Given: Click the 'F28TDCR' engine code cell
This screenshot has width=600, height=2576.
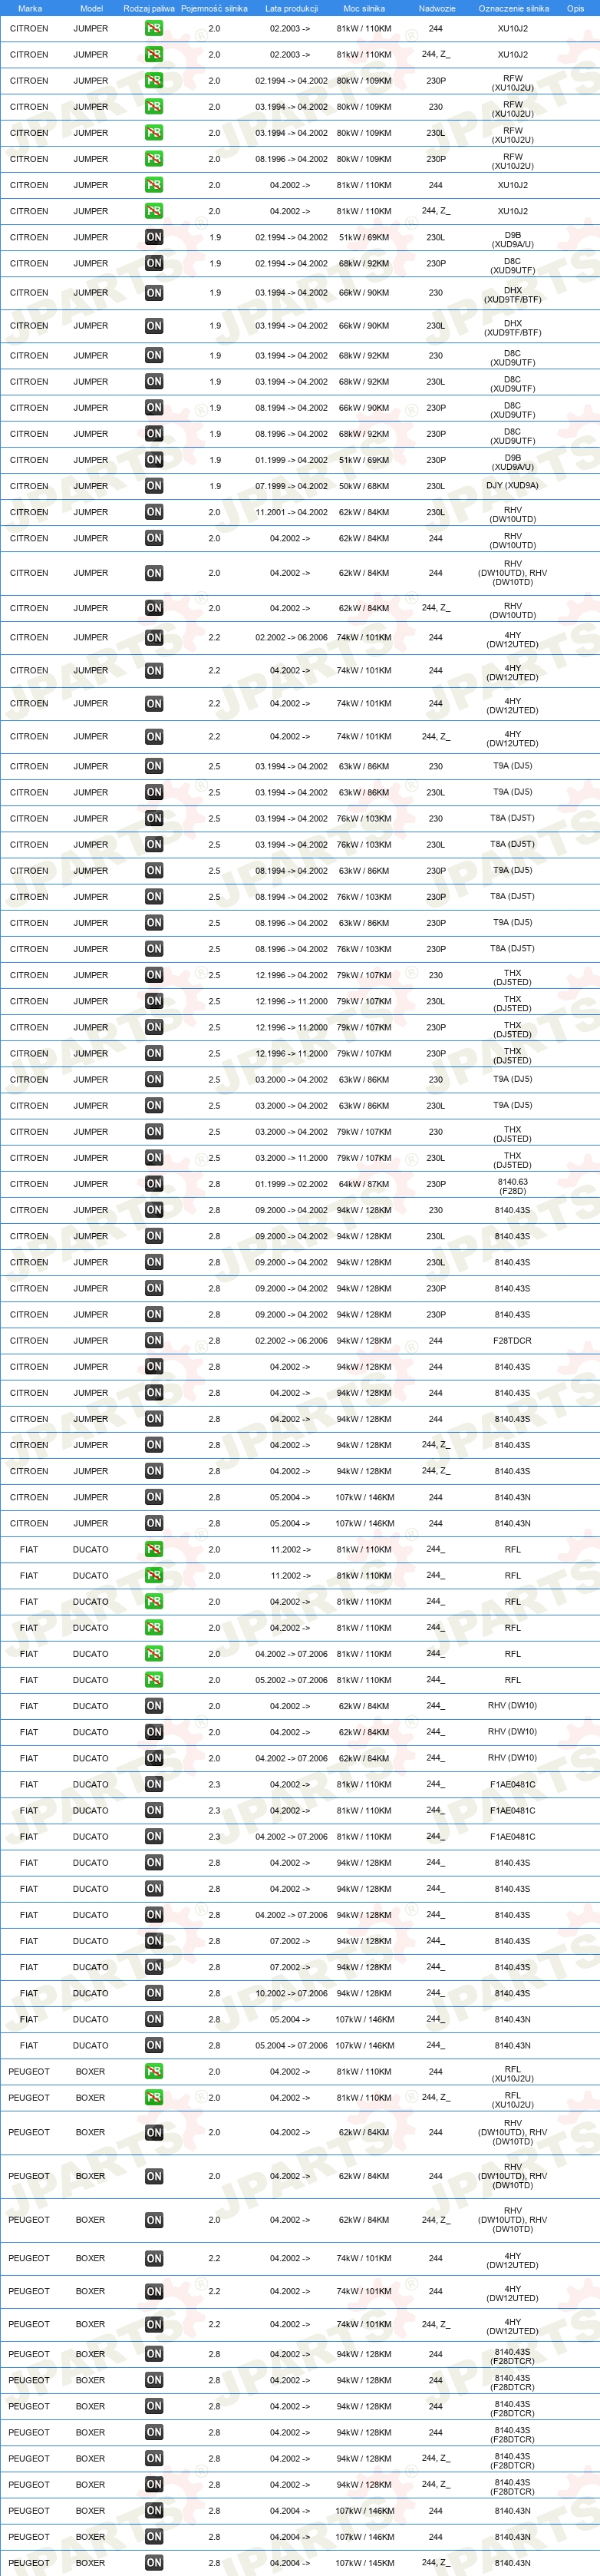Looking at the screenshot, I should pyautogui.click(x=513, y=1341).
